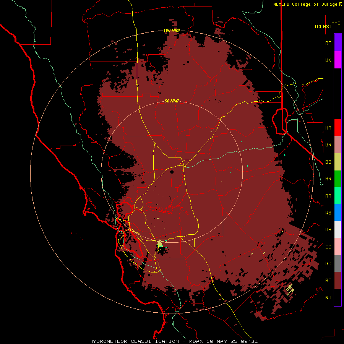344x344 pixels.
Task: Click the HR legend label
Action: [x=328, y=179]
